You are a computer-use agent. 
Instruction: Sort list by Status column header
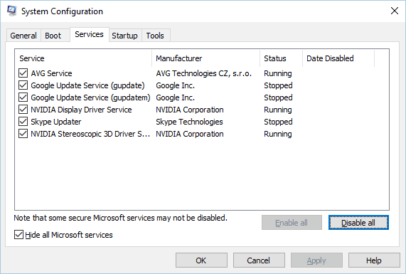281,58
